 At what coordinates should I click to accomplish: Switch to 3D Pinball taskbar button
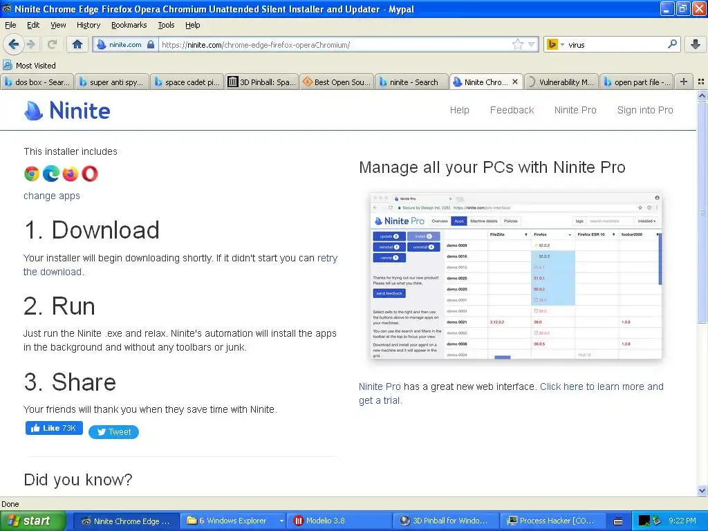click(x=446, y=521)
